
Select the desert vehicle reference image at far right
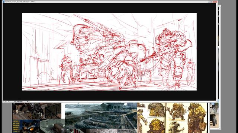(214, 116)
